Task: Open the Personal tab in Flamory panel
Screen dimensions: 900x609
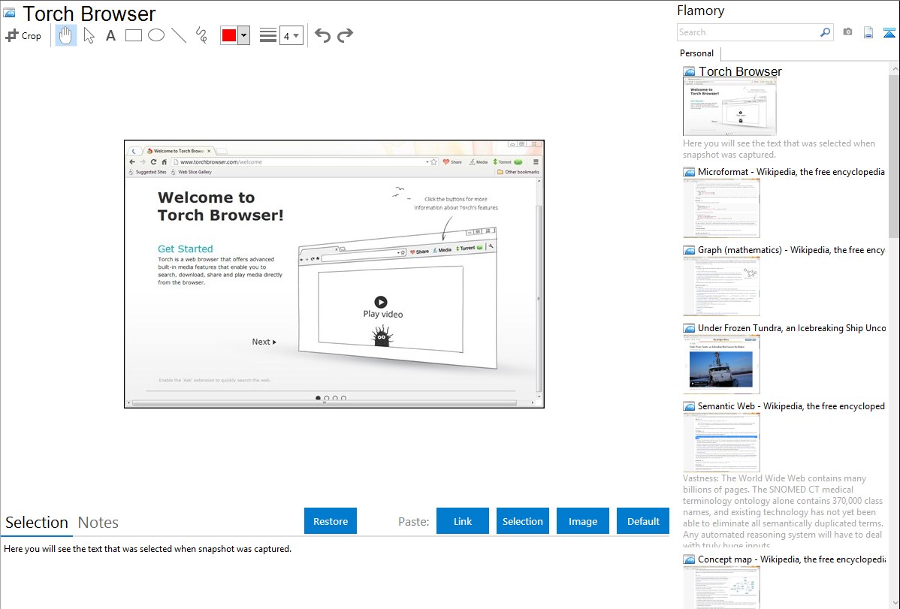Action: click(x=696, y=53)
